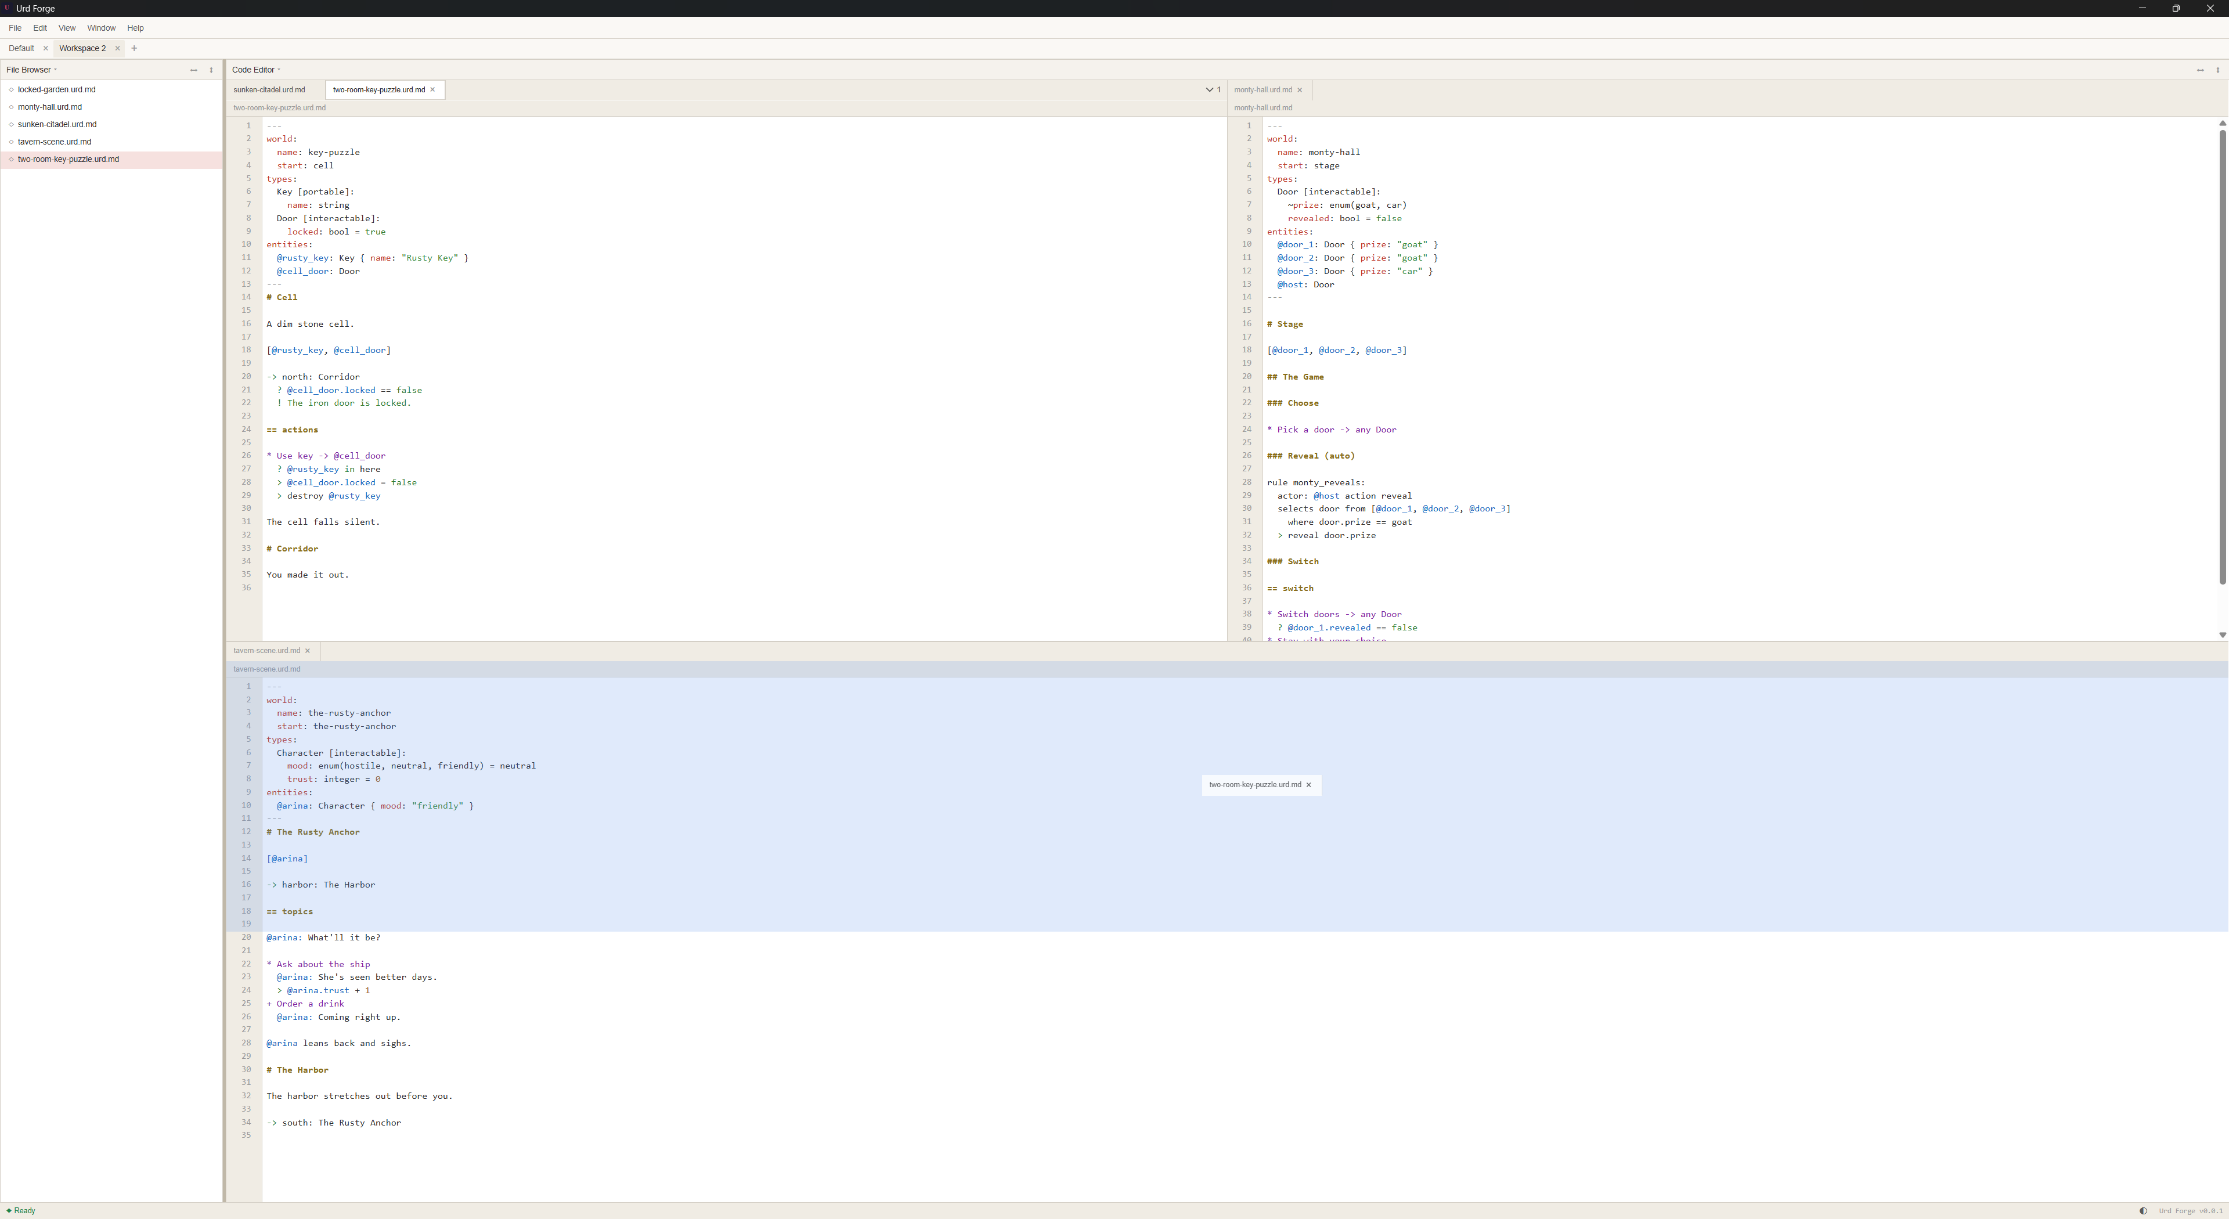Close the monty-hall.urd.md editor tab
Image resolution: width=2229 pixels, height=1219 pixels.
(1300, 90)
